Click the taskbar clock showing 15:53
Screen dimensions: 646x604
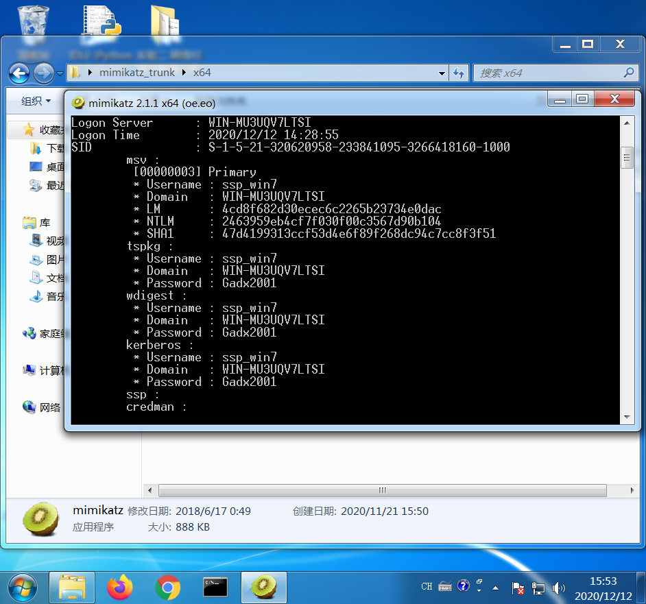(603, 588)
